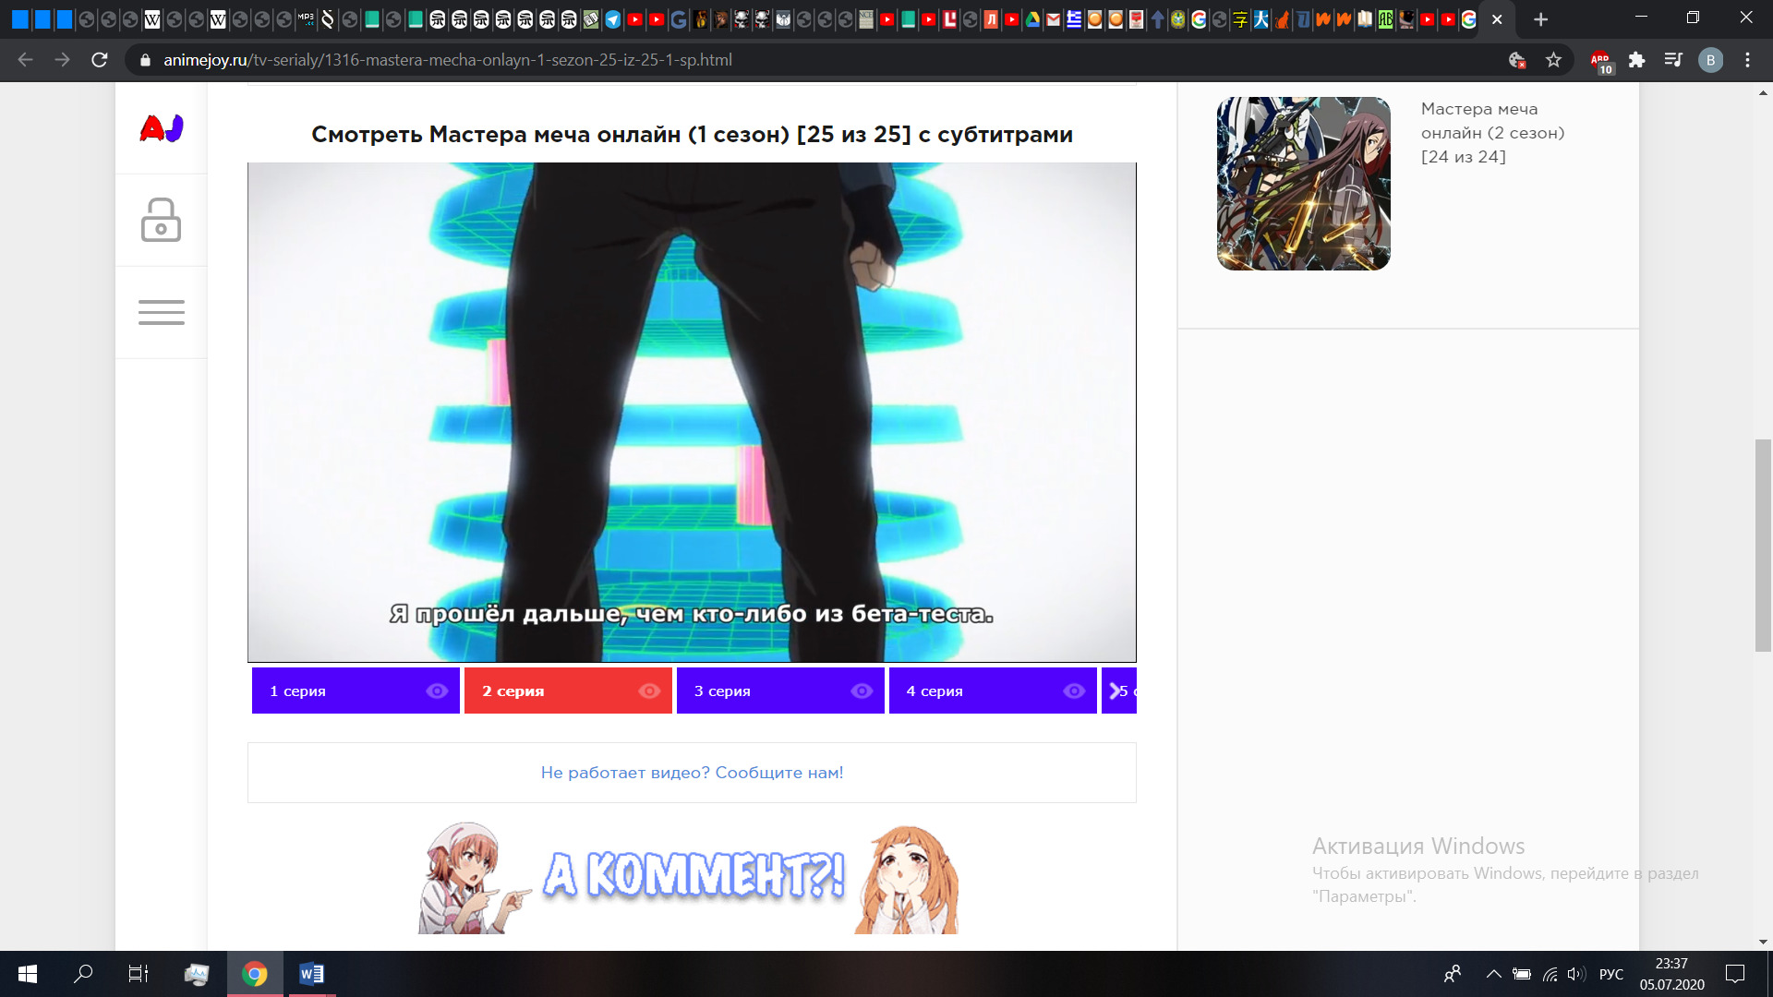Viewport: 1773px width, 997px height.
Task: Open the hamburger menu in sidebar
Action: click(x=161, y=312)
